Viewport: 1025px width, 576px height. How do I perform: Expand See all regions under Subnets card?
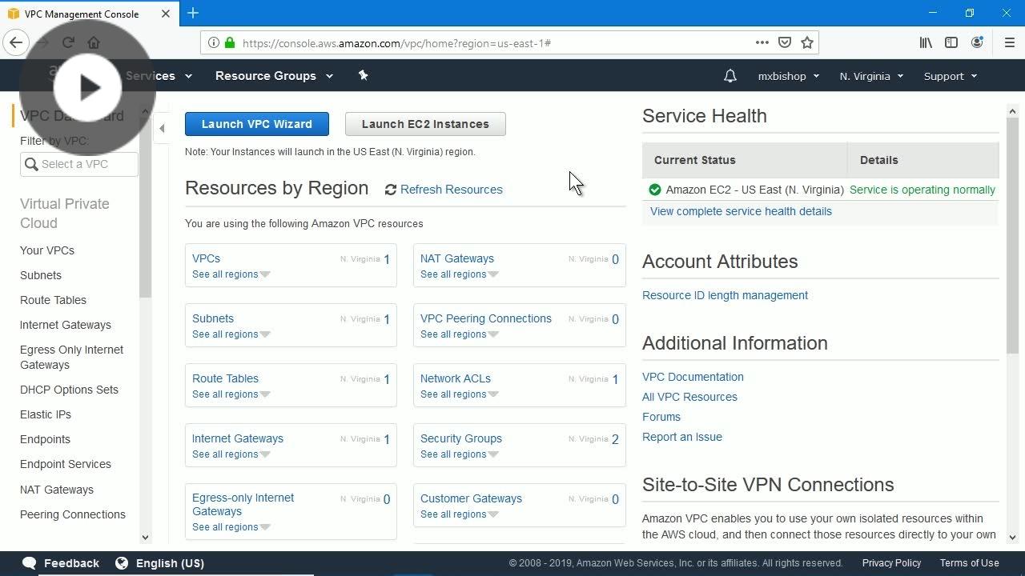[x=231, y=334]
